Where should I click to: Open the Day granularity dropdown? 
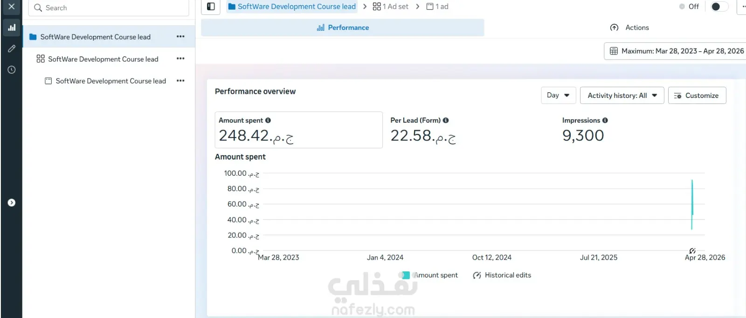click(x=559, y=95)
